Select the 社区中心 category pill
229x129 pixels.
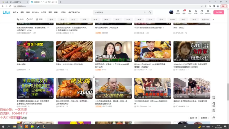tap(205, 19)
